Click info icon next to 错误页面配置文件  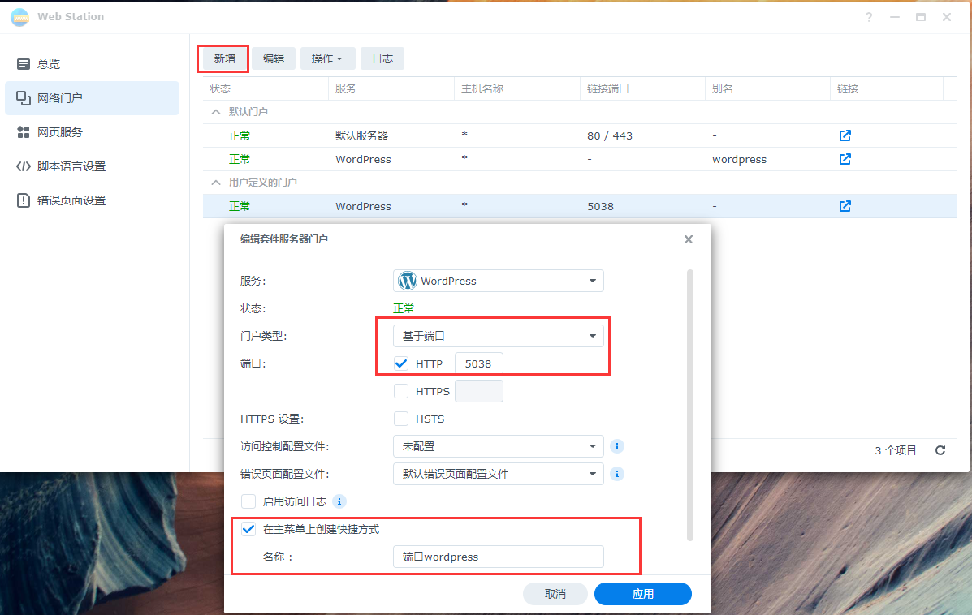click(x=617, y=474)
